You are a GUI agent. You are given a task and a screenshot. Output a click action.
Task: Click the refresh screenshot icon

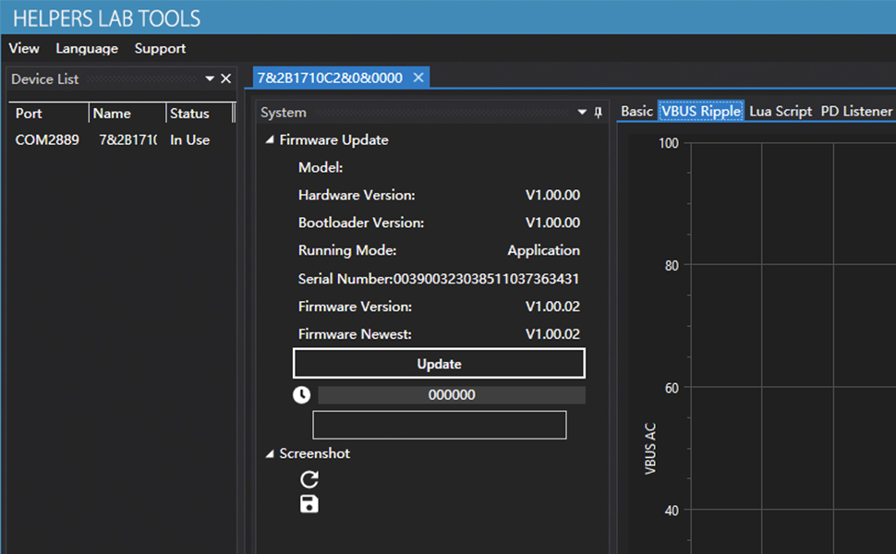(309, 479)
